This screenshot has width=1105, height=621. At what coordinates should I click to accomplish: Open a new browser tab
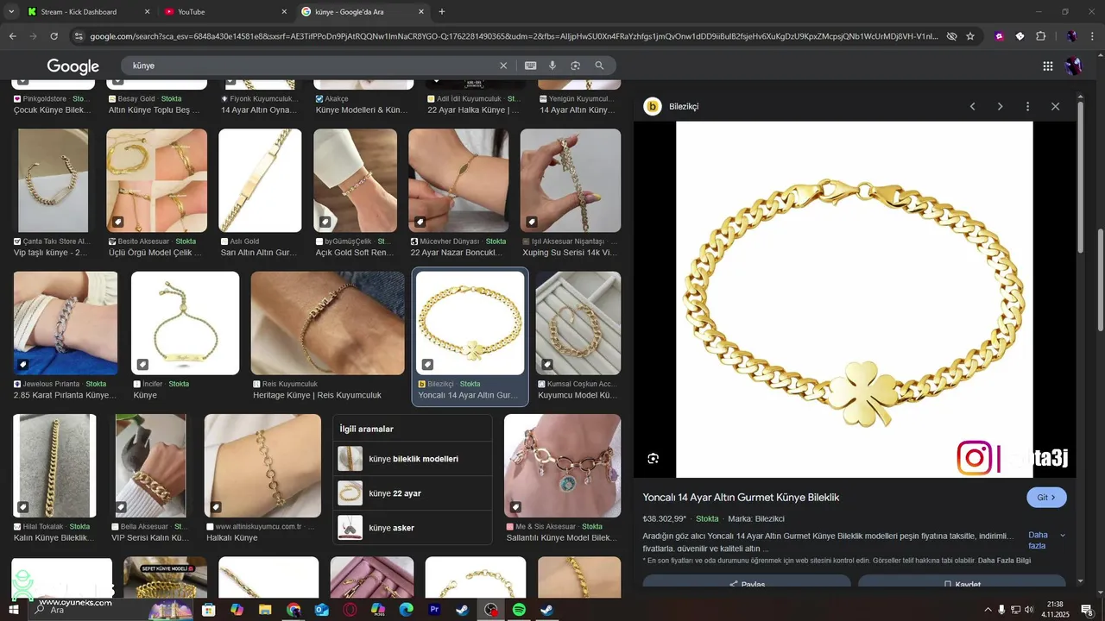point(442,12)
